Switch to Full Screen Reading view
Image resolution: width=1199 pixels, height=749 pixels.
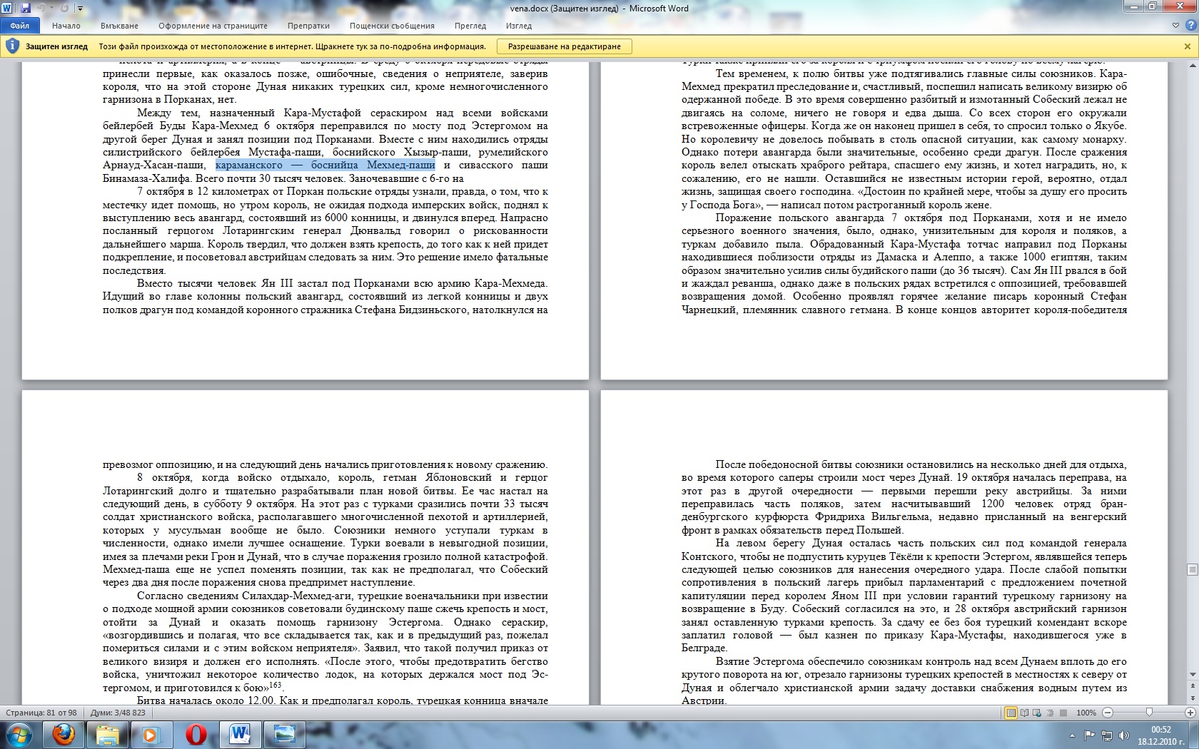[x=1024, y=713]
